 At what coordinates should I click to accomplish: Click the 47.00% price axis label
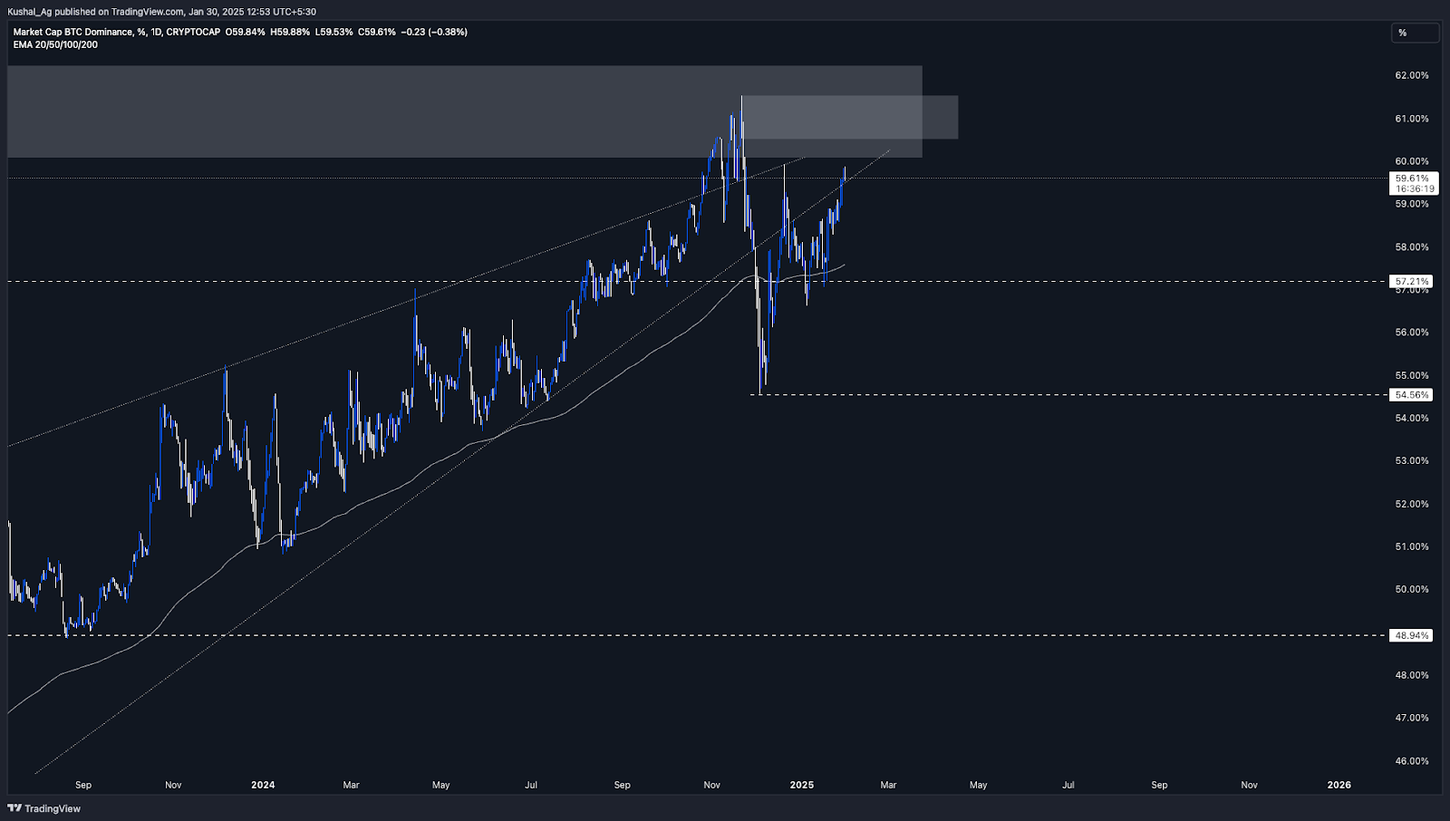tap(1412, 718)
